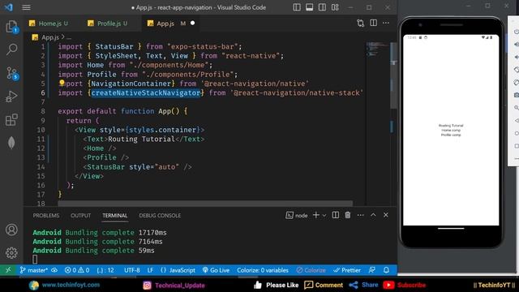Click the LF end of line selector
Viewport: 519px width, 292px height.
[150, 270]
